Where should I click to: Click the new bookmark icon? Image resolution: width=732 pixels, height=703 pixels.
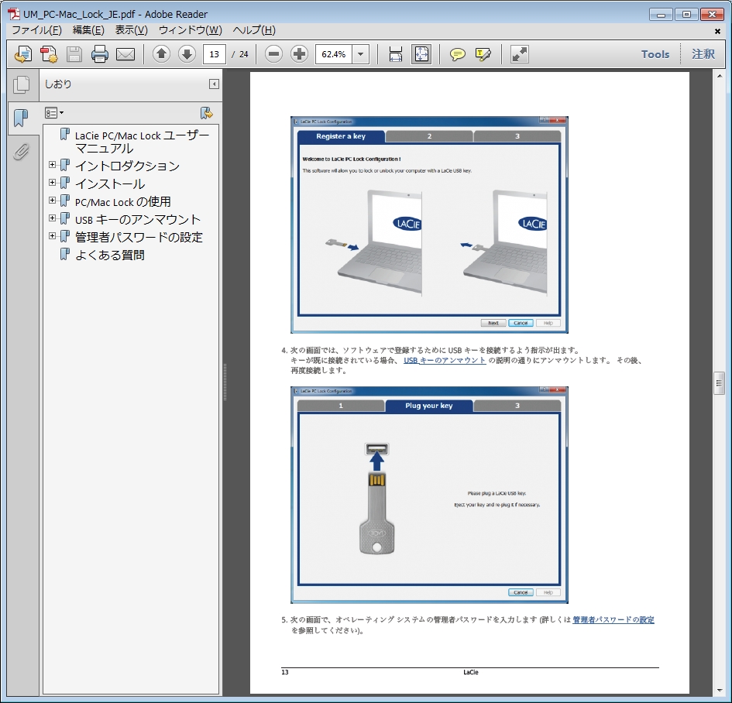click(206, 113)
